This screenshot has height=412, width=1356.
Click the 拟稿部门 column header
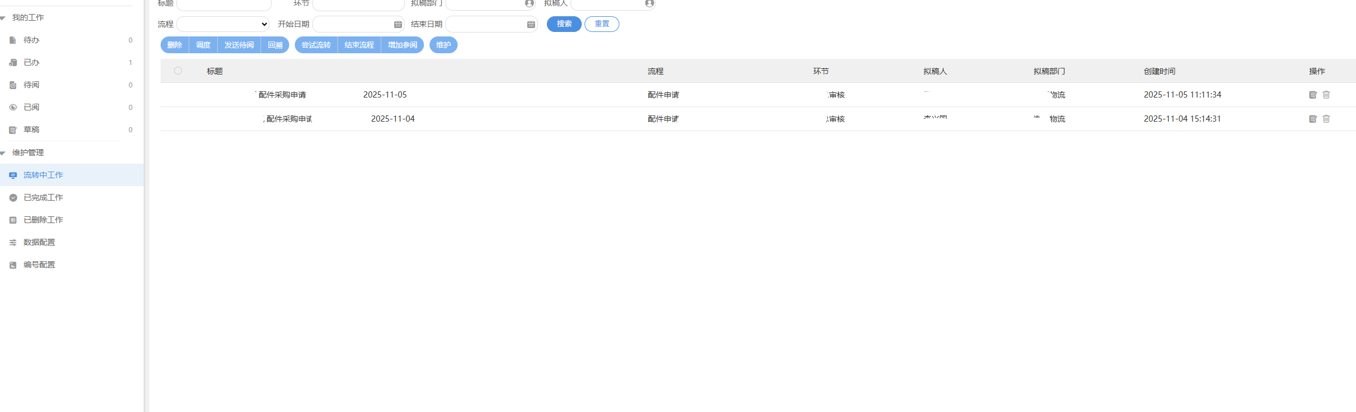coord(1049,71)
